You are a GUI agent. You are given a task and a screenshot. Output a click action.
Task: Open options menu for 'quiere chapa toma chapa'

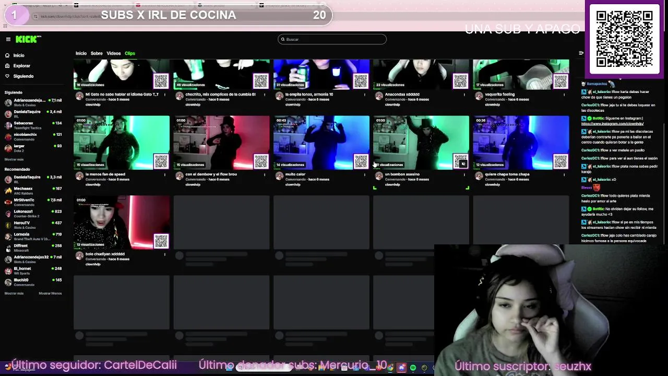tap(564, 174)
